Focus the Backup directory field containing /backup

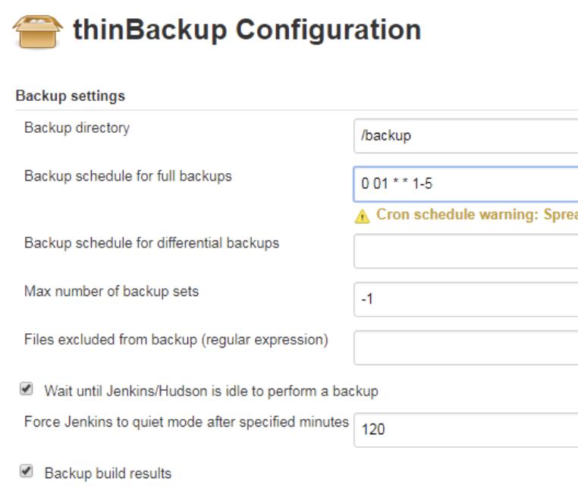(x=465, y=136)
